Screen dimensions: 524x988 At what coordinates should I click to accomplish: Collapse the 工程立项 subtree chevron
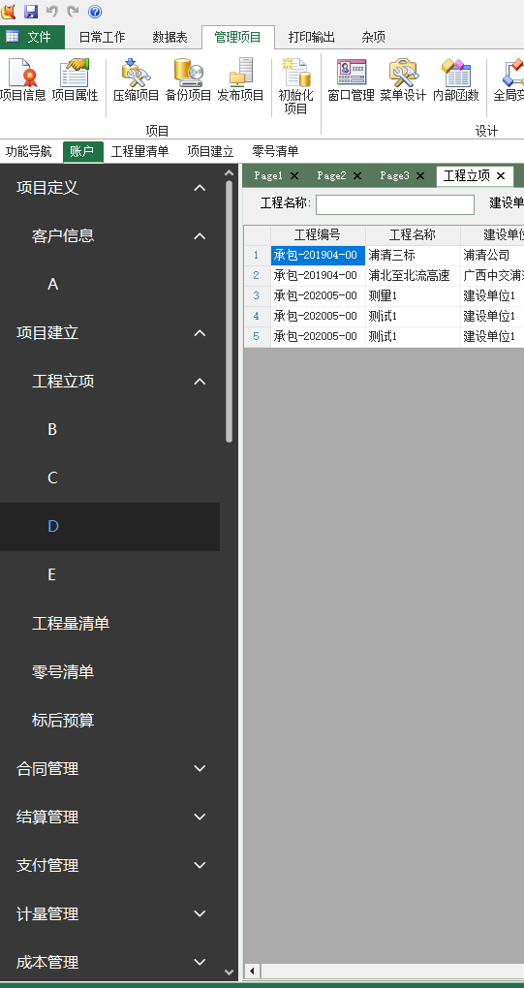(x=200, y=382)
